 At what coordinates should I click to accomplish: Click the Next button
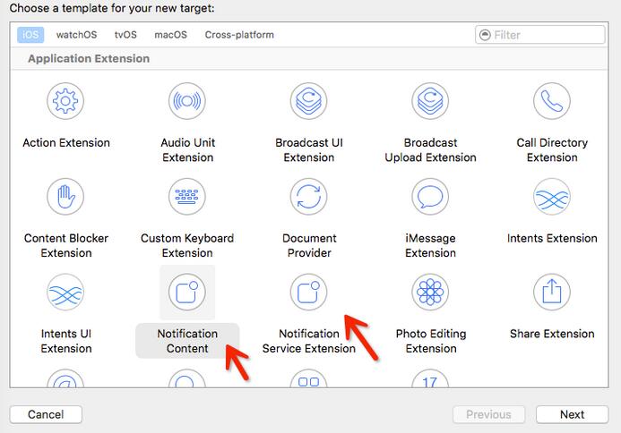(572, 414)
